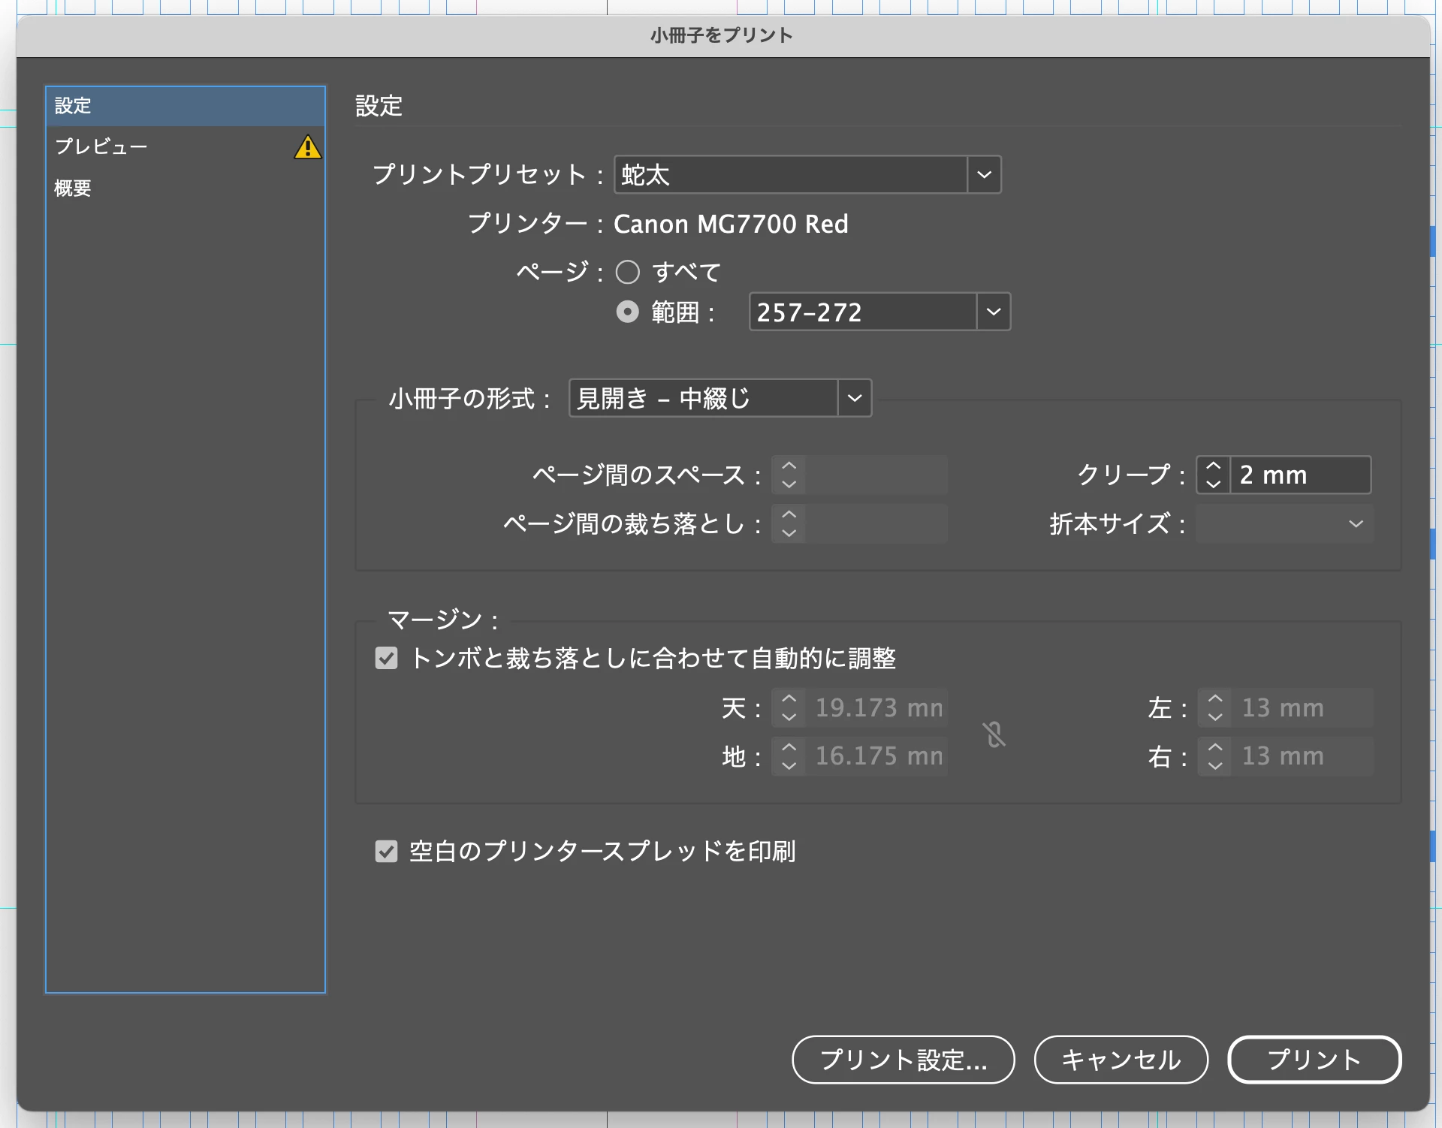Click the 左 margin stepper arrows

(x=1214, y=707)
